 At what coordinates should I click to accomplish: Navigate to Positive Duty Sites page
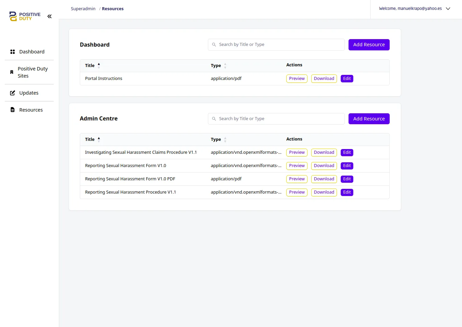point(33,72)
